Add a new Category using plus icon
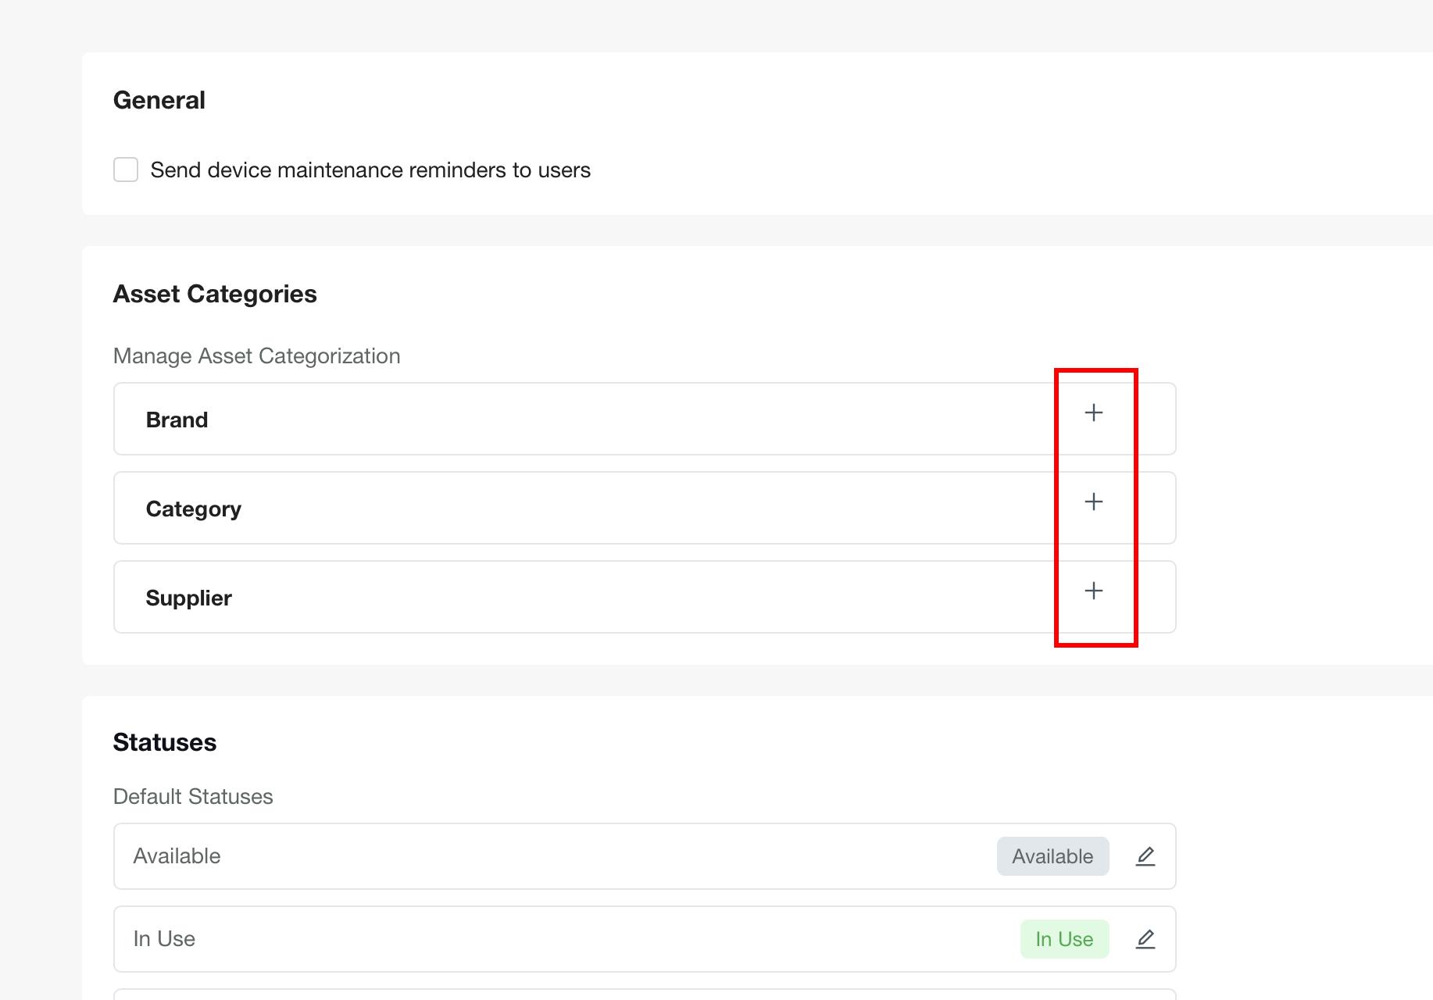Image resolution: width=1433 pixels, height=1000 pixels. (x=1094, y=502)
